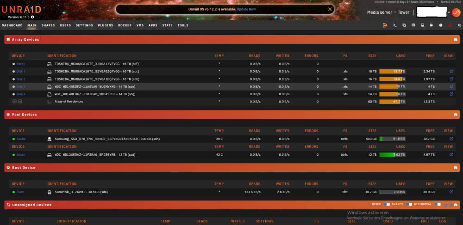463x225 pixels.
Task: Open the Flash boot device link
Action: [20, 192]
